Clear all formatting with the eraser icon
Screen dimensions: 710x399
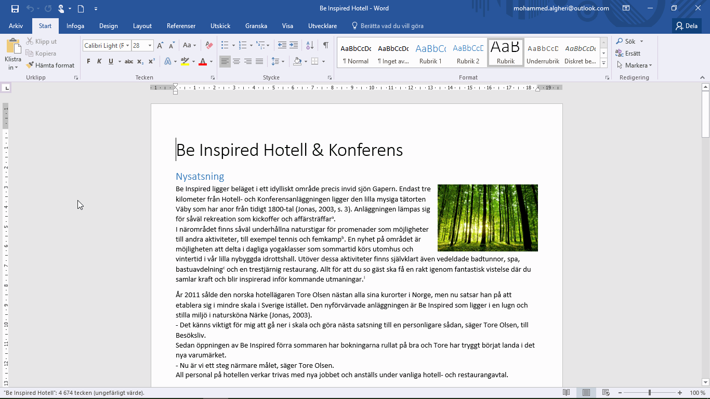point(208,46)
